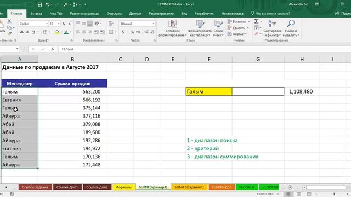
Task: Toggle Underline Ч formatting
Action: [33, 32]
